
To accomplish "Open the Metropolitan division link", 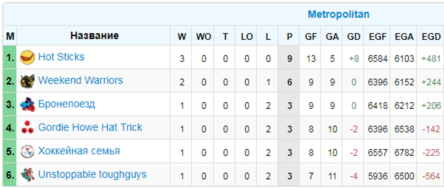I will [x=338, y=14].
